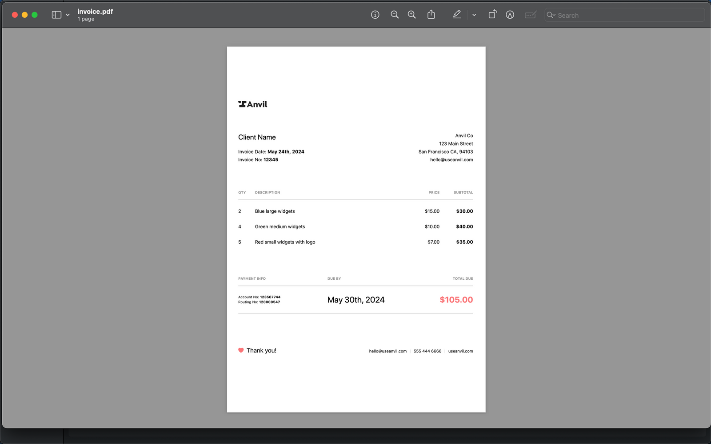The height and width of the screenshot is (444, 711).
Task: Click the Anvil logo on the invoice
Action: 252,104
